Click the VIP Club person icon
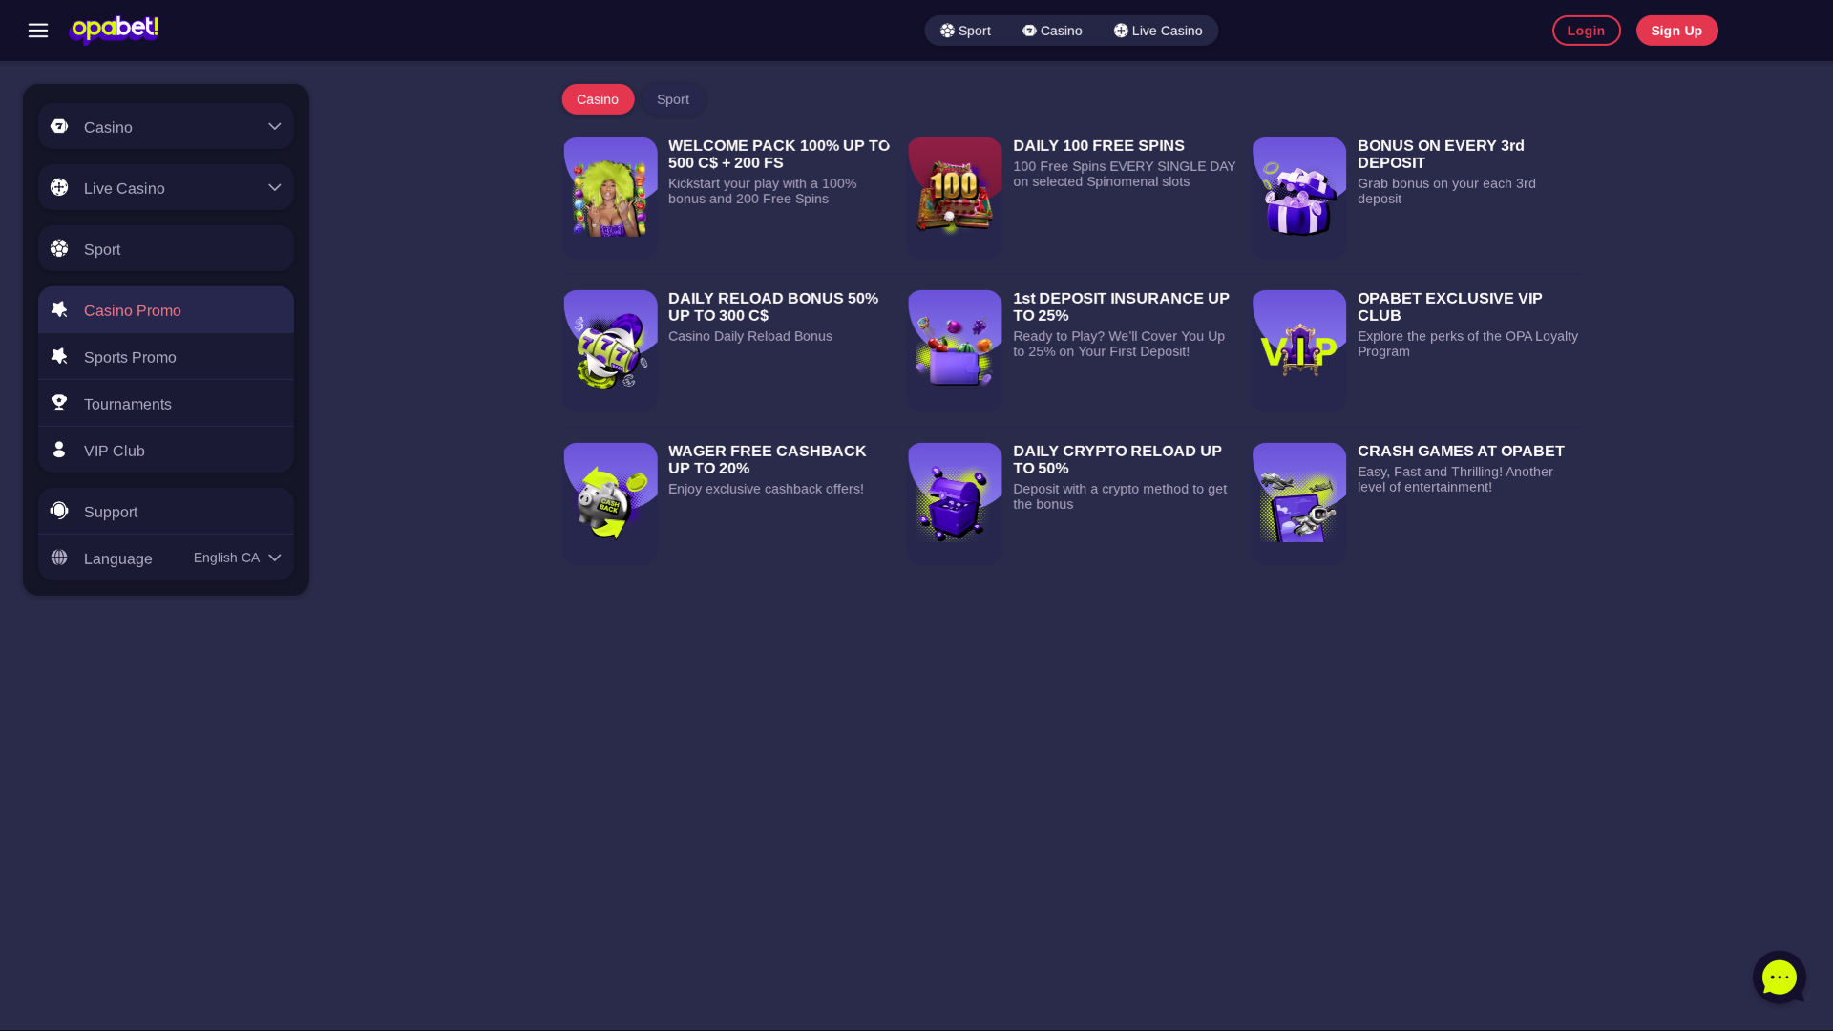Screen dimensions: 1833x1031 coord(59,449)
